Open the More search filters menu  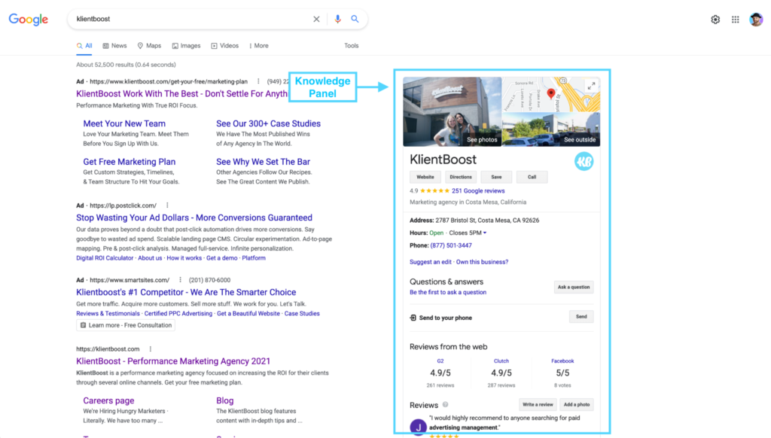258,46
